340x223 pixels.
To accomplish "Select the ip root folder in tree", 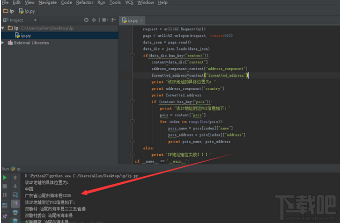I will click(x=59, y=28).
